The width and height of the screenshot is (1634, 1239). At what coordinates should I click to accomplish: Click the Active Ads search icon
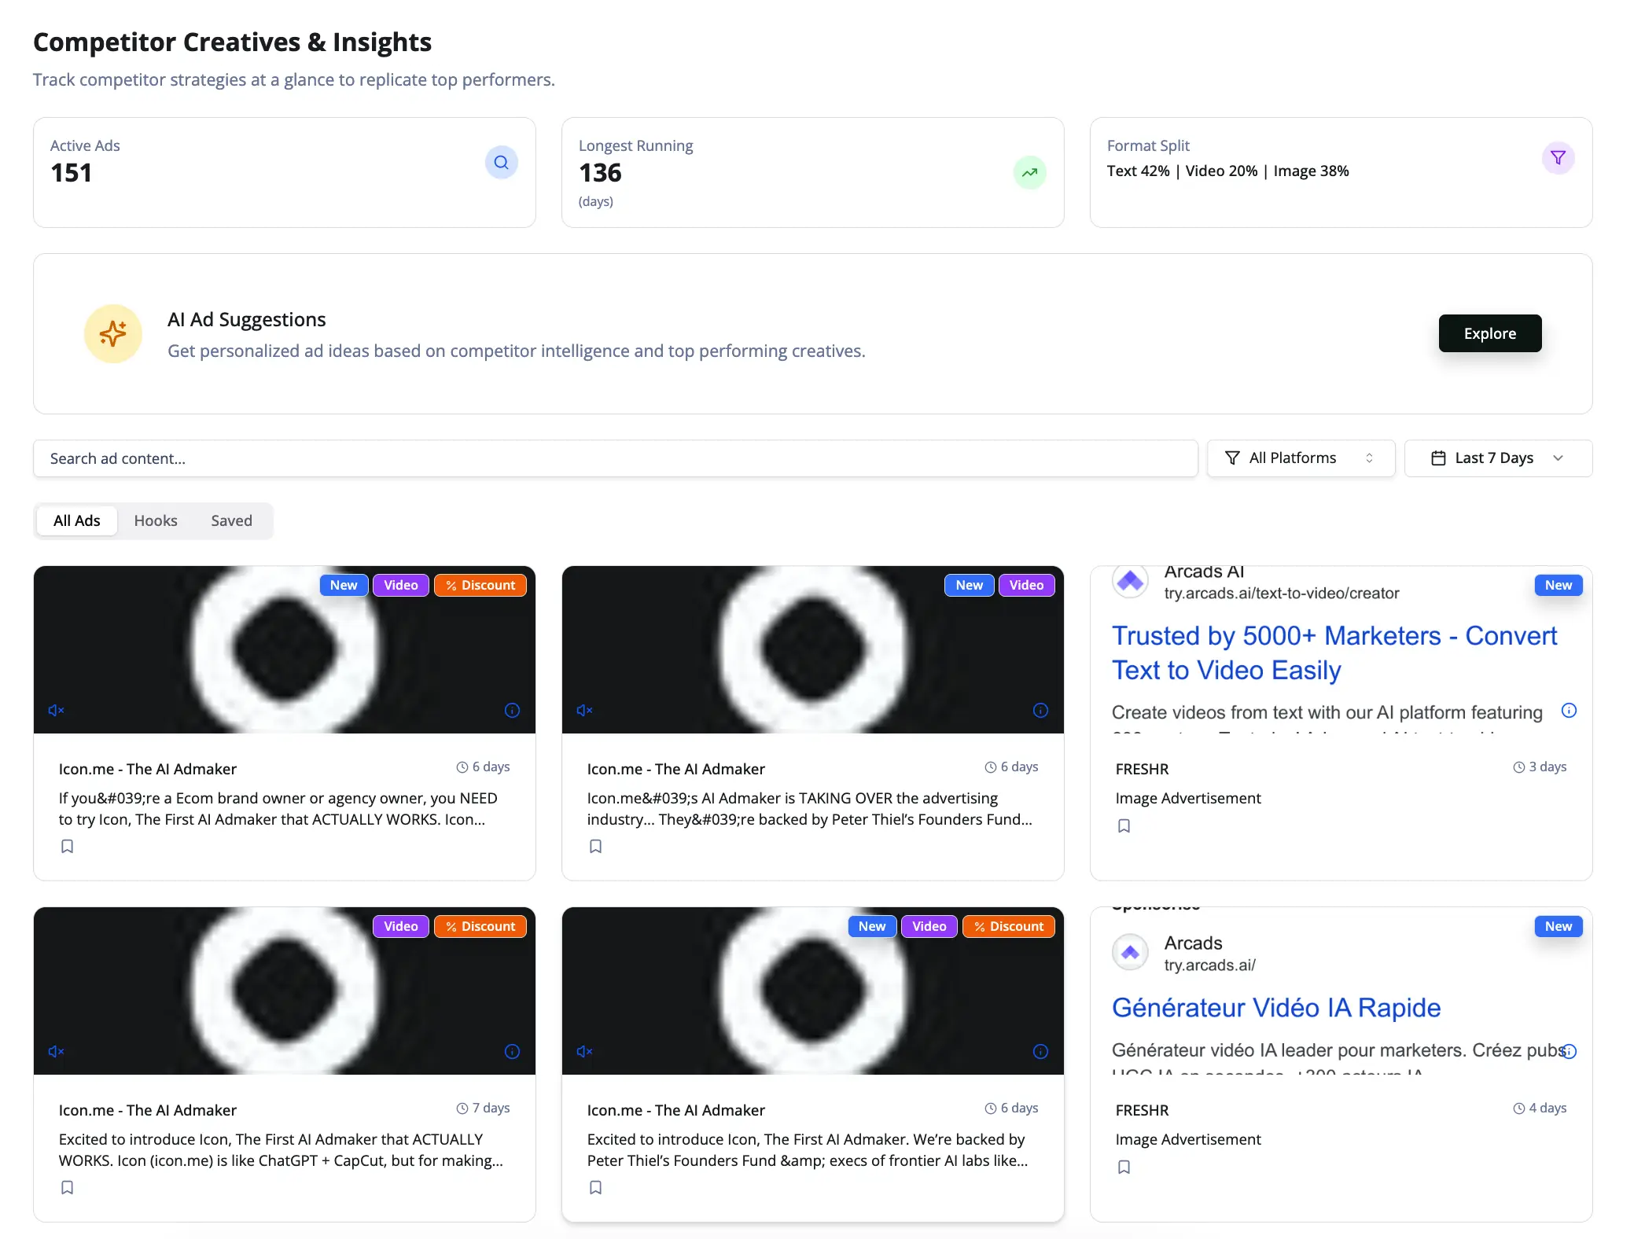click(501, 163)
